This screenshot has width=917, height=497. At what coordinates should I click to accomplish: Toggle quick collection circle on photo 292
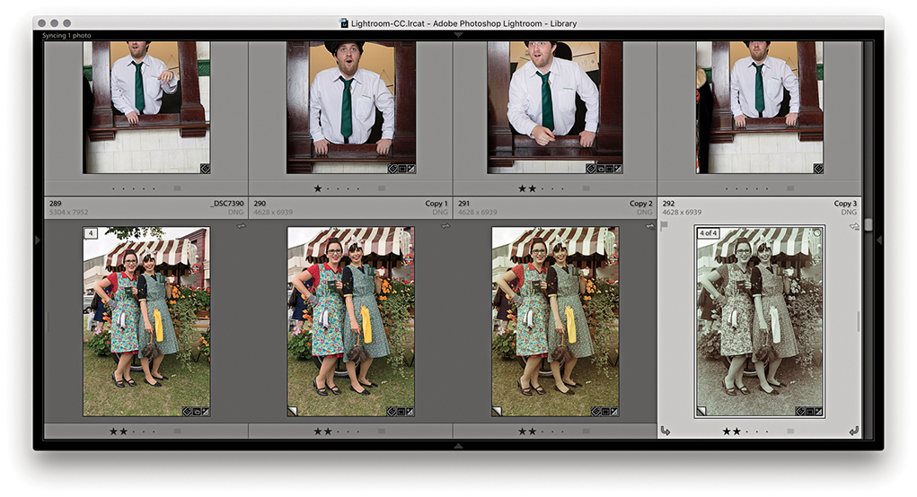[816, 232]
